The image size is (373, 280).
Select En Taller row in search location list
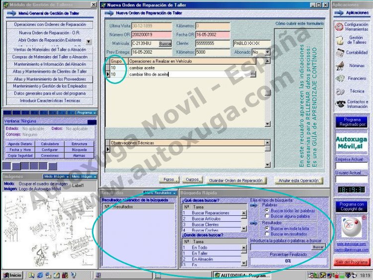tap(212, 253)
